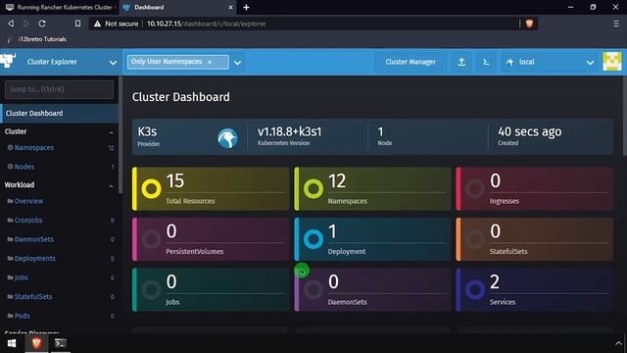Click the browser address bar URL

[207, 24]
